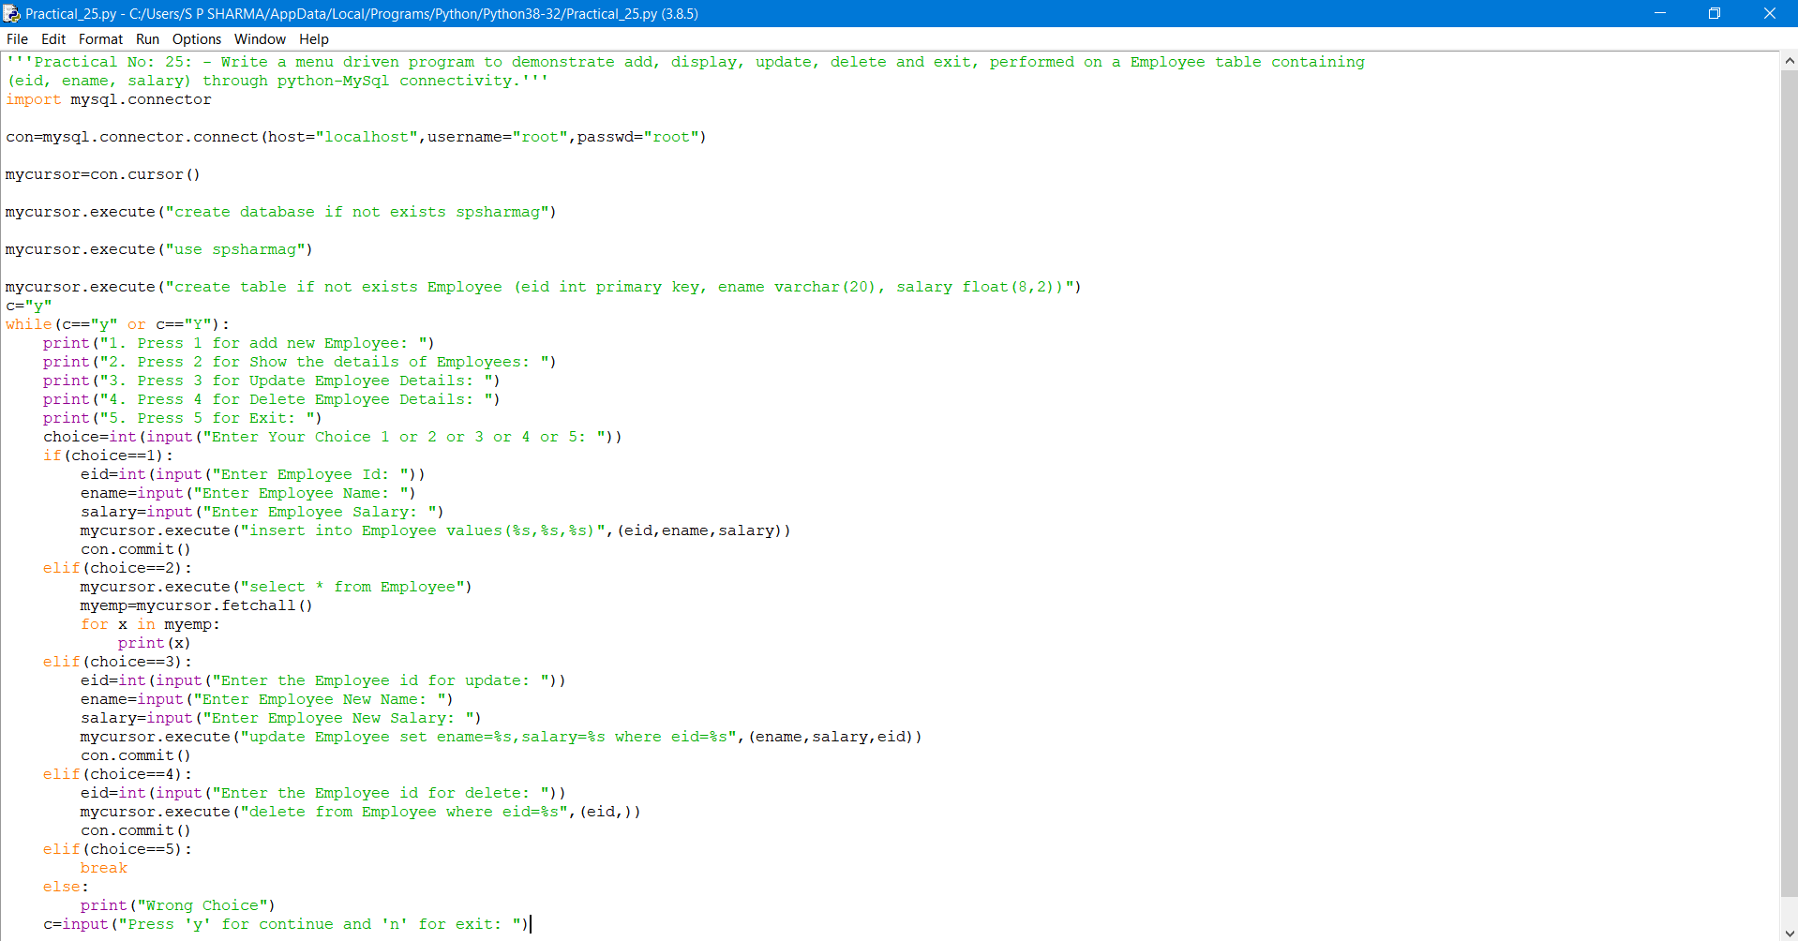Open the Edit menu
Viewport: 1798px width, 941px height.
tap(52, 39)
